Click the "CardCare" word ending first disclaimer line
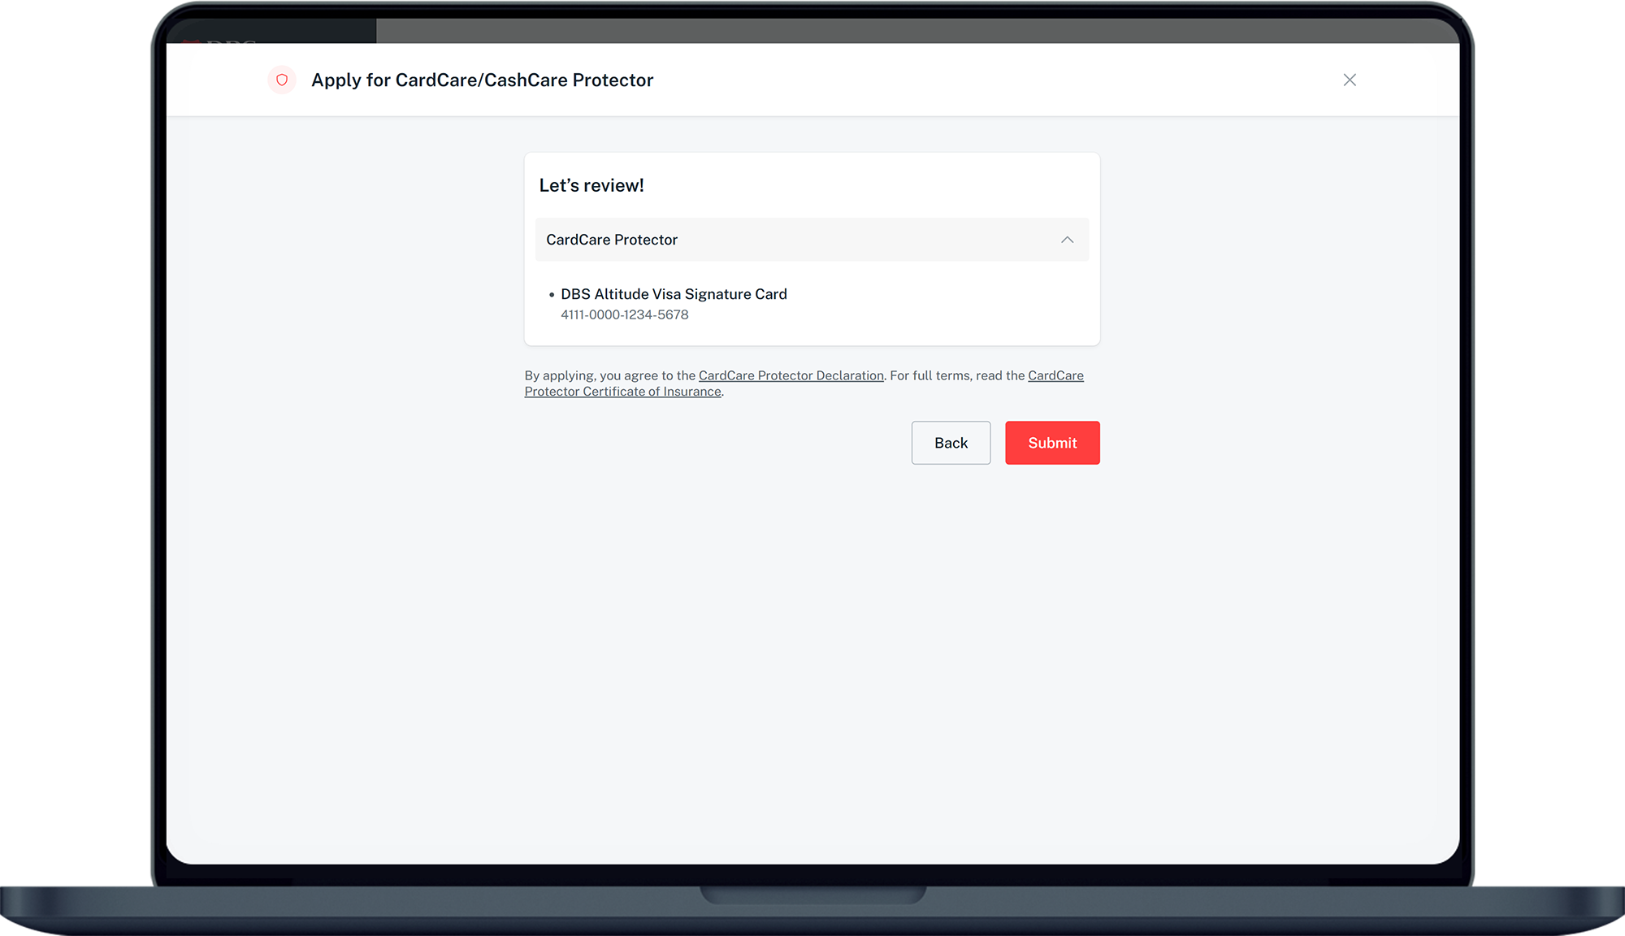Viewport: 1625px width, 936px height. point(1055,375)
